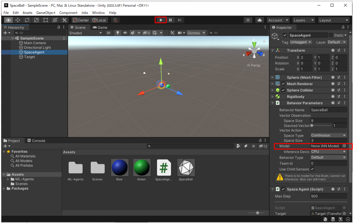
Task: Pause the game playback
Action: [170, 20]
